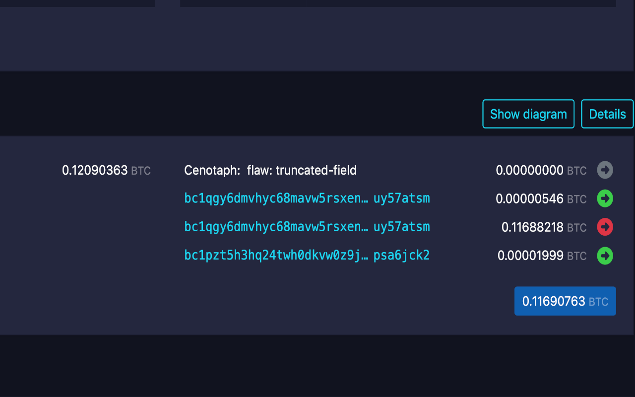Click the red arrow icon next to 0.11688218 BTC

604,227
